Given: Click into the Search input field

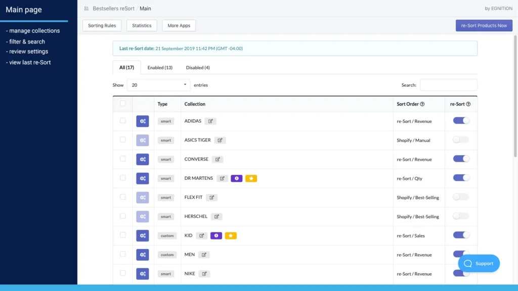Looking at the screenshot, I should 448,85.
